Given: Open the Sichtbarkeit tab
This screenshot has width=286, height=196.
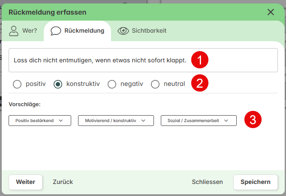Looking at the screenshot, I should point(142,31).
